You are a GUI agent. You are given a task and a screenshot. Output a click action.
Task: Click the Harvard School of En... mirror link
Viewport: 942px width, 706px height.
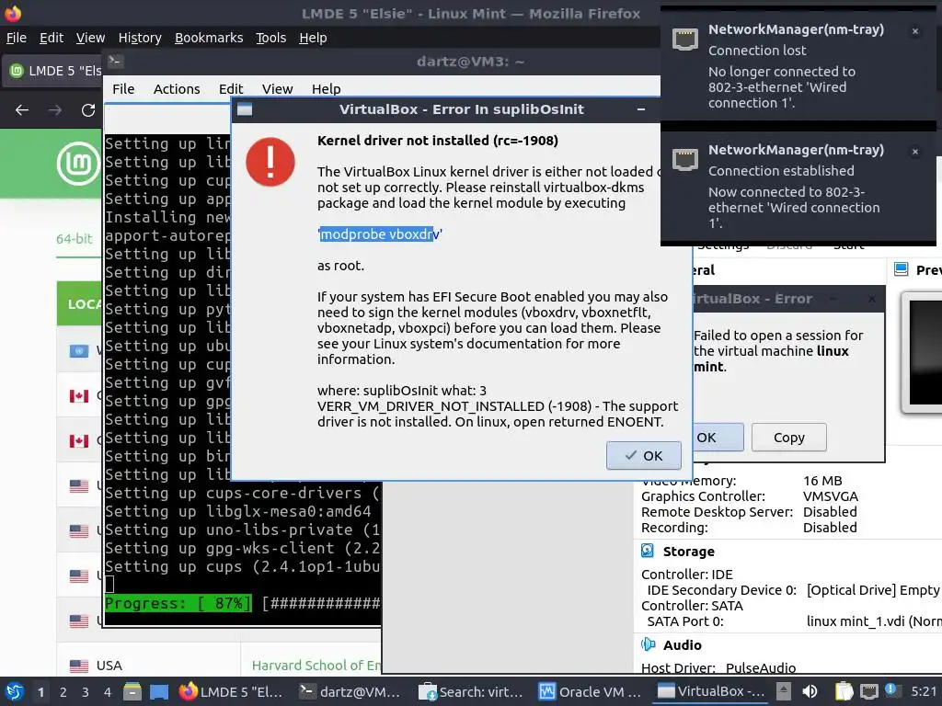(x=316, y=666)
